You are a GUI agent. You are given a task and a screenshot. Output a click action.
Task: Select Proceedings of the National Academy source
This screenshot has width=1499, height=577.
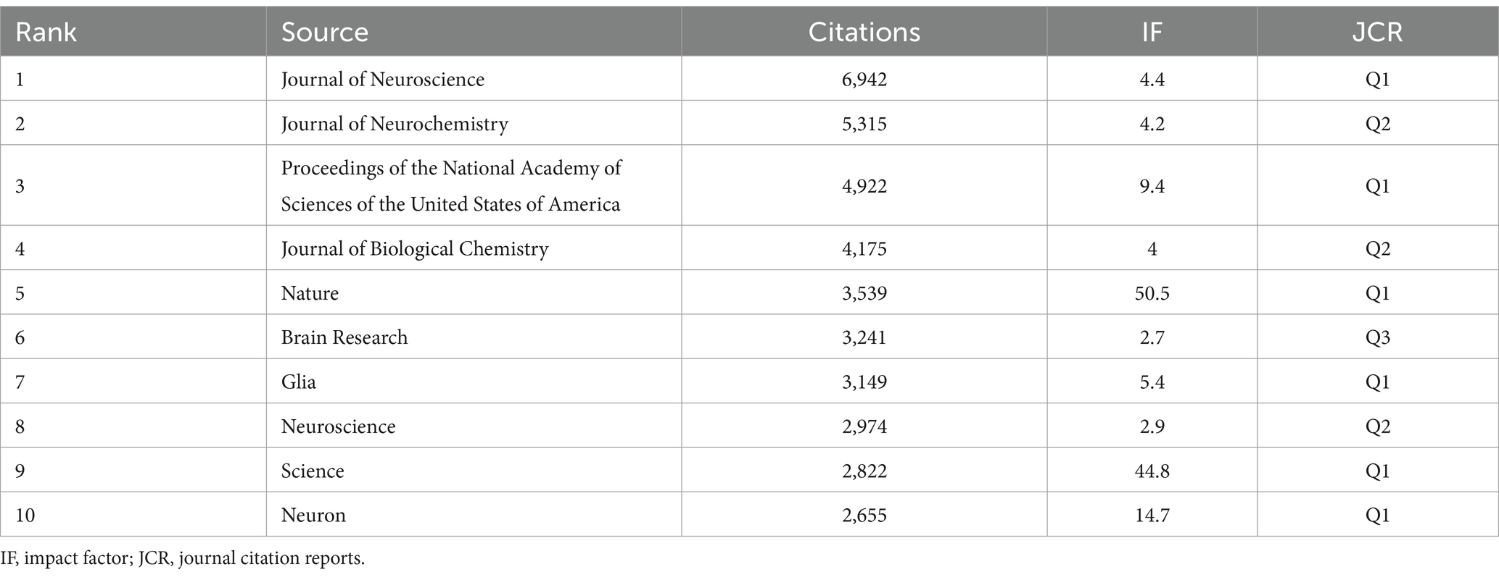coord(451,186)
